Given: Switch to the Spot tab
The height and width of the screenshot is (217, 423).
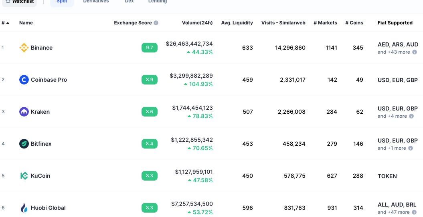Looking at the screenshot, I should coord(62,1).
